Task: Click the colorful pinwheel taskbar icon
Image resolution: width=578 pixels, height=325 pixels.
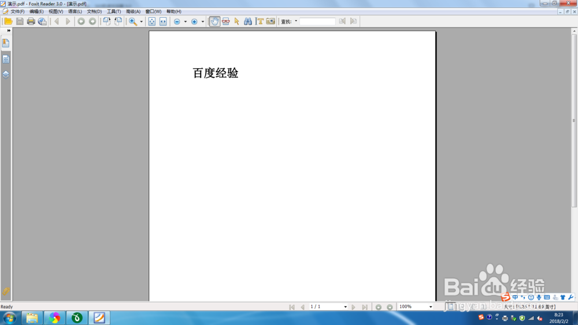Action: click(54, 317)
